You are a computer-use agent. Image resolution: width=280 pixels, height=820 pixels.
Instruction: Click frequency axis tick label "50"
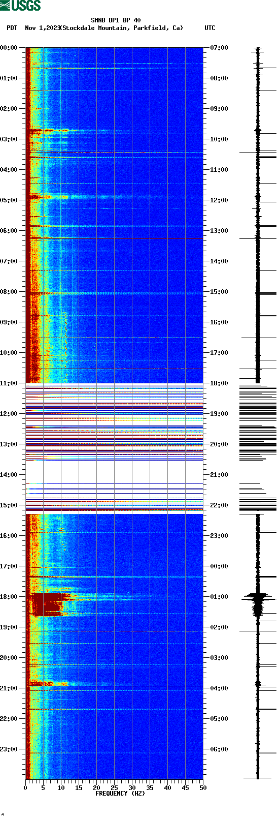(x=203, y=788)
